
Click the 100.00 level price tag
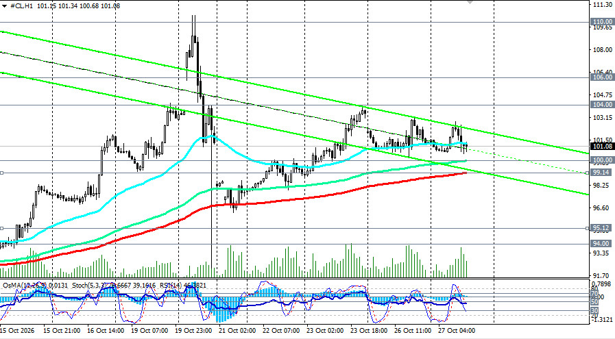click(602, 160)
